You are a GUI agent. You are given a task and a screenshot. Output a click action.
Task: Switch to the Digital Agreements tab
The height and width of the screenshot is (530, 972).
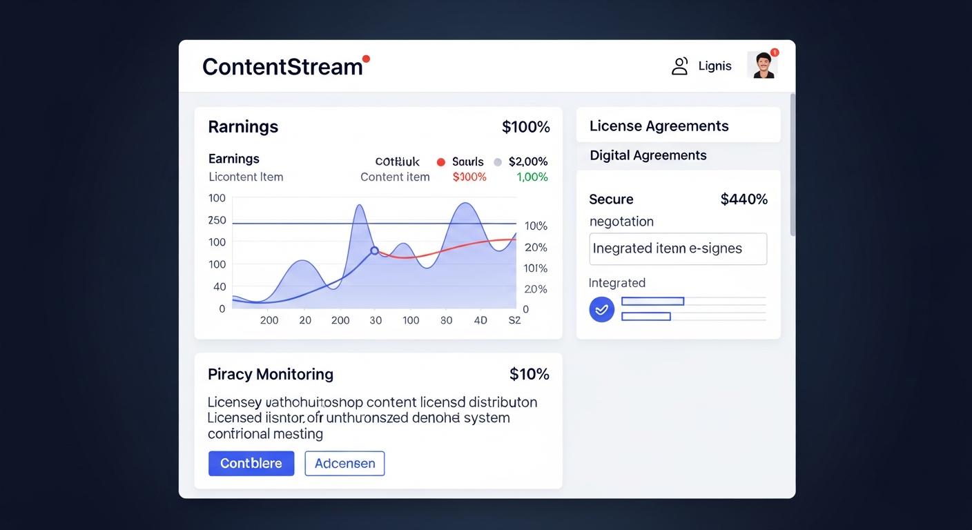tap(648, 155)
